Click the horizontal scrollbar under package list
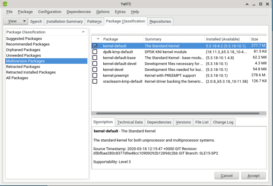Viewport: 273px width, 186px height. pyautogui.click(x=178, y=113)
